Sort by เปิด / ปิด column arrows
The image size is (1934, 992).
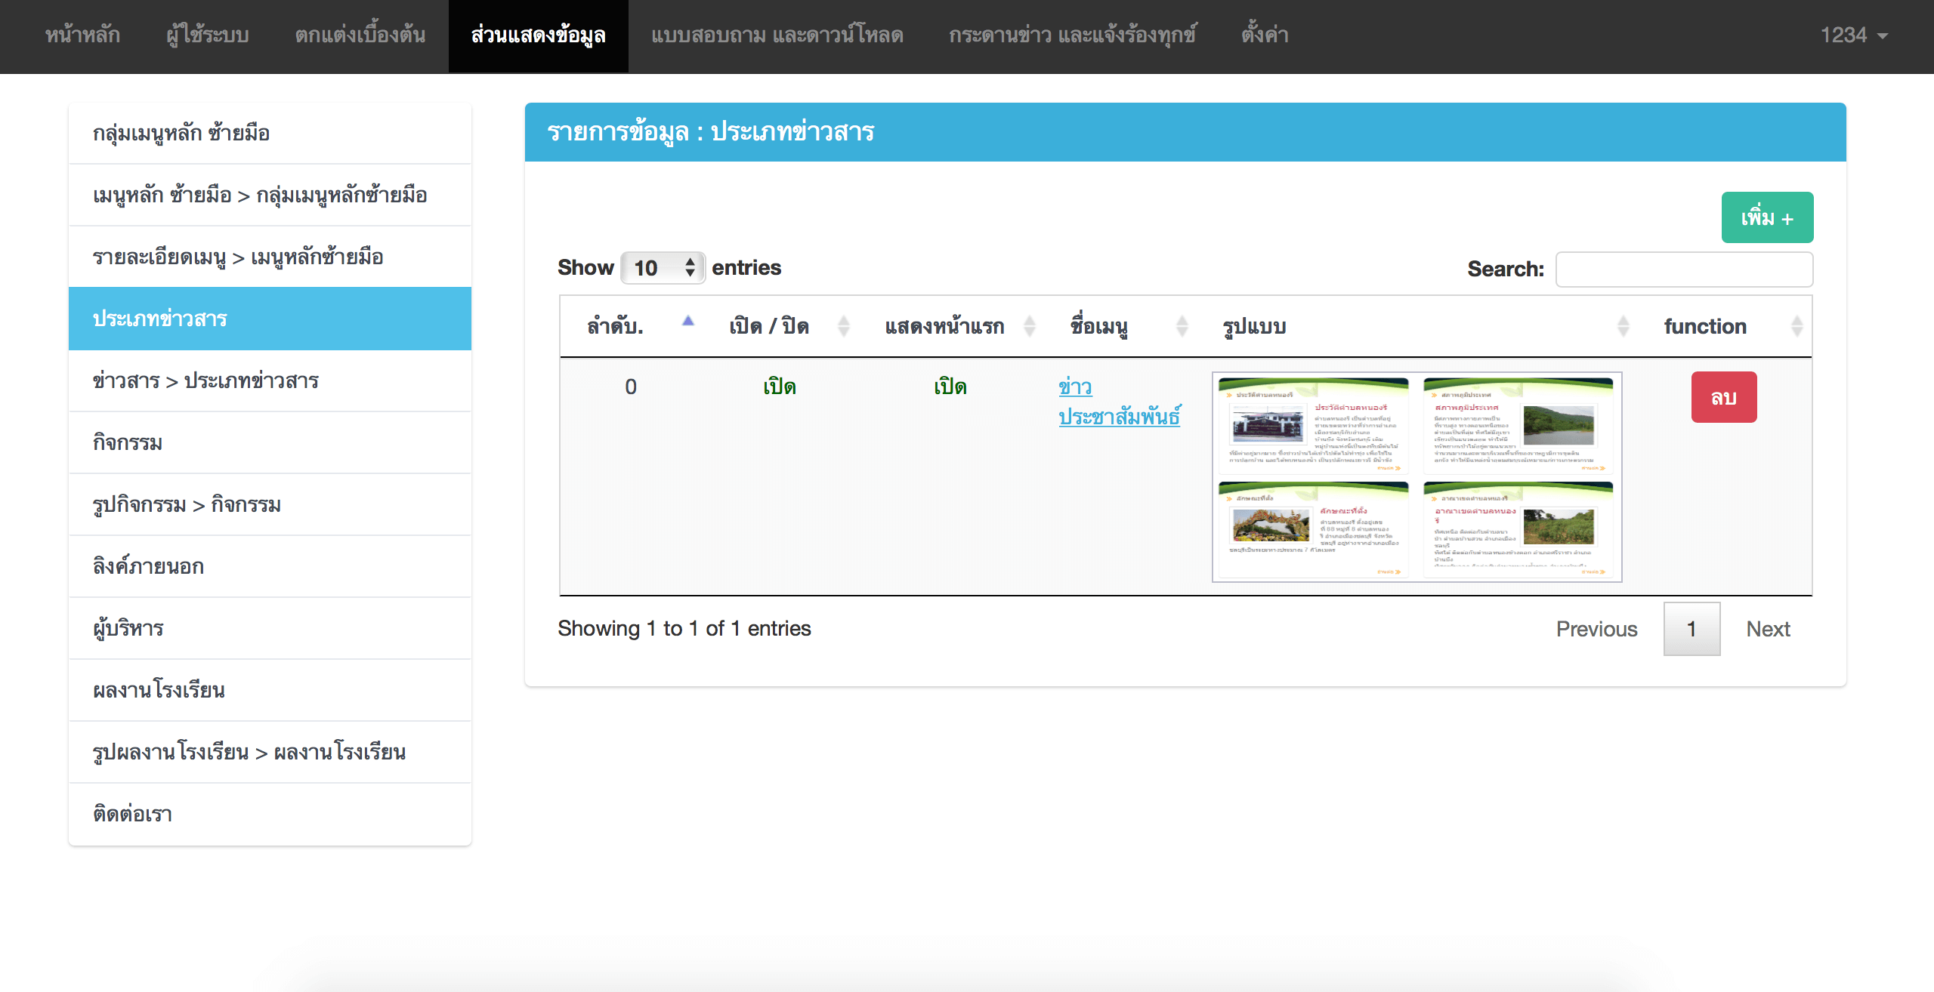click(844, 326)
